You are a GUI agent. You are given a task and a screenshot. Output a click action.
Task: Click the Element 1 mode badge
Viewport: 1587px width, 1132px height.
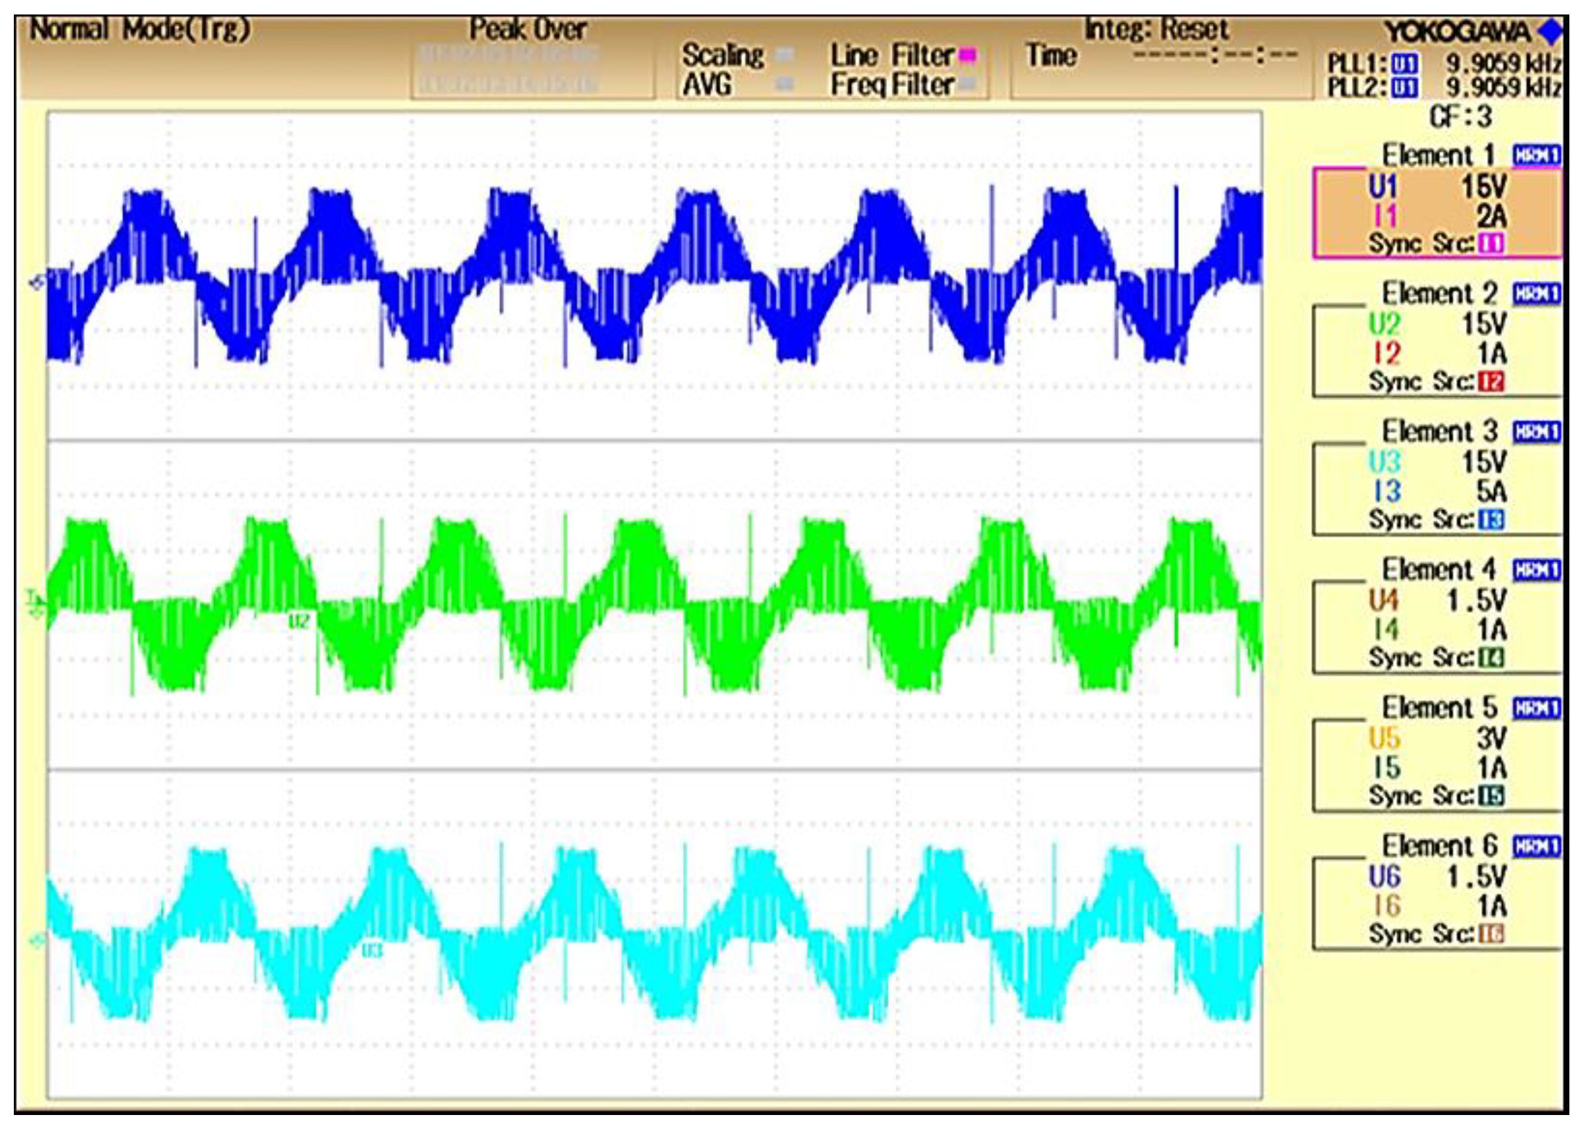click(x=1536, y=155)
